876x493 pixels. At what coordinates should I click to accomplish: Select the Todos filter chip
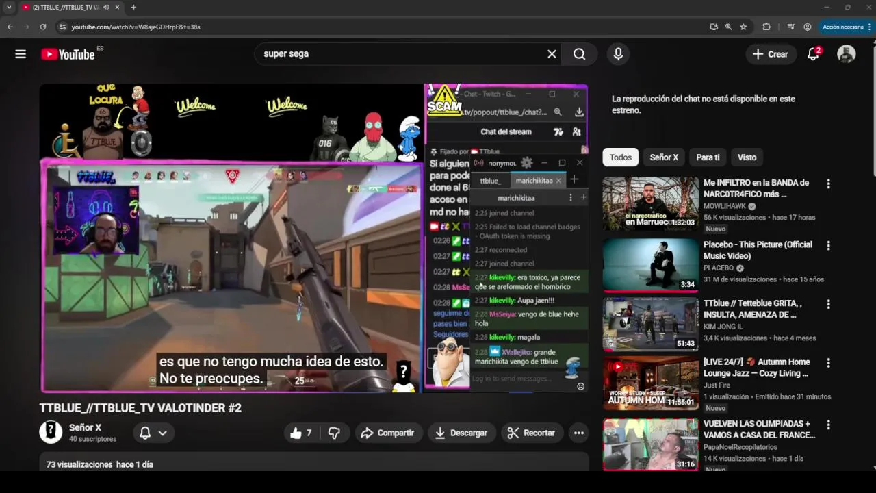(x=621, y=157)
